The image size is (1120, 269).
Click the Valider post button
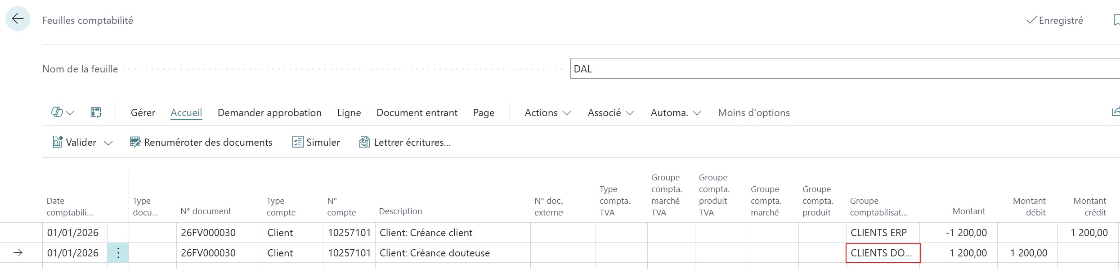pyautogui.click(x=75, y=143)
